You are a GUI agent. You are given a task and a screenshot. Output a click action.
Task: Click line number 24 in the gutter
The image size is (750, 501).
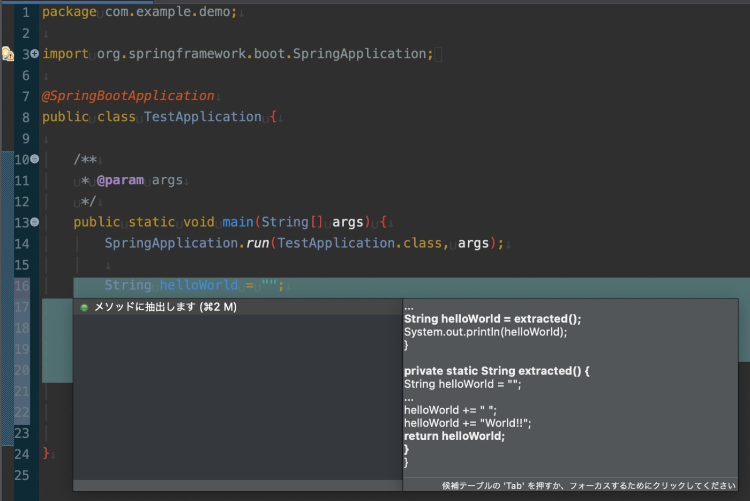tap(22, 454)
